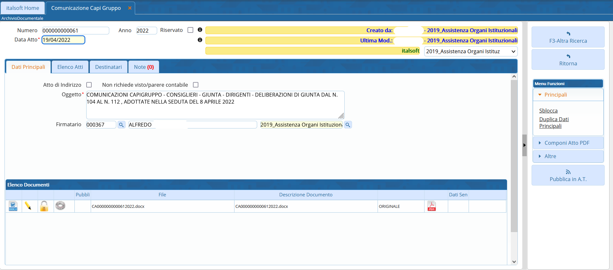This screenshot has height=270, width=613.
Task: Click the pencil edit icon in document row
Action: [28, 206]
